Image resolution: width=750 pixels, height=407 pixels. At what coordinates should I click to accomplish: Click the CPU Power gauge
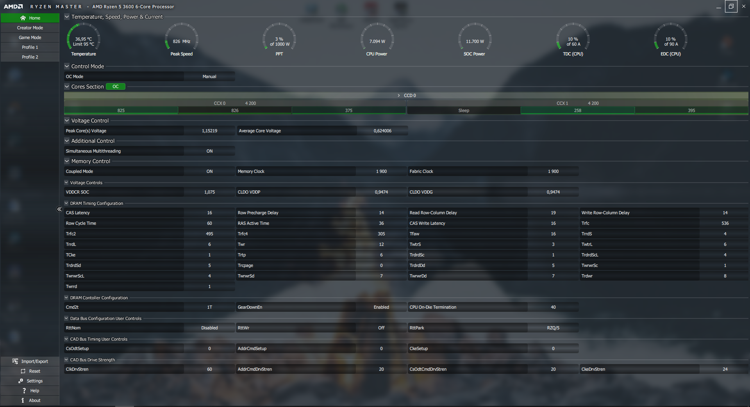[377, 39]
